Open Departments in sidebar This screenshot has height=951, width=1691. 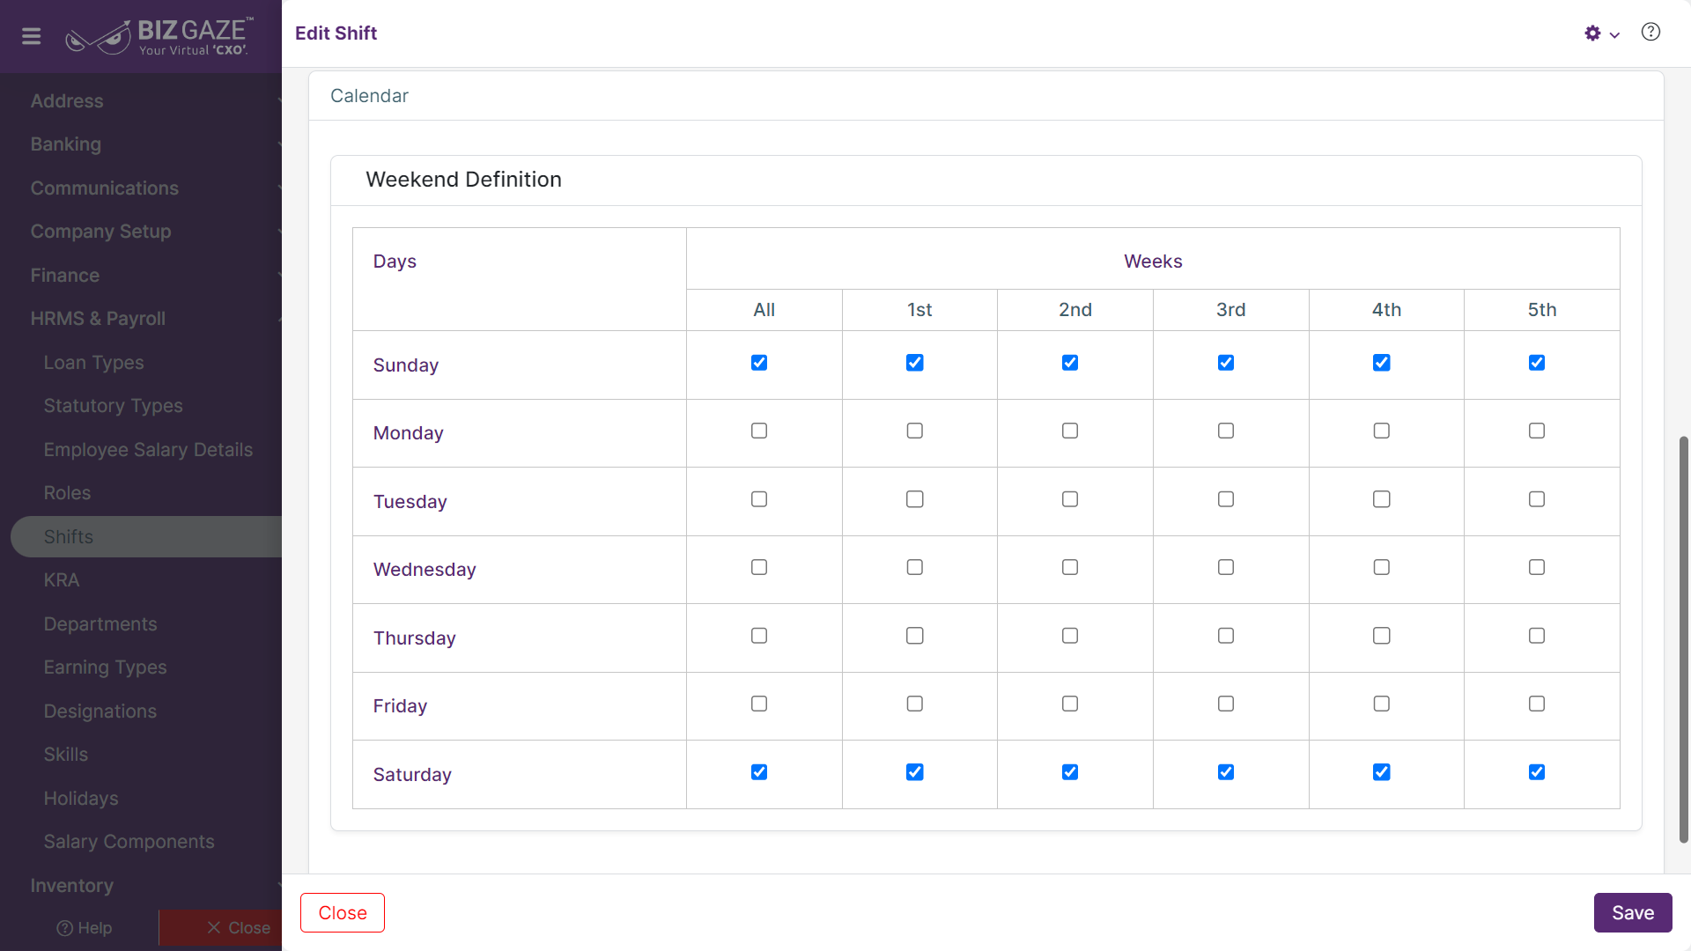pos(100,624)
